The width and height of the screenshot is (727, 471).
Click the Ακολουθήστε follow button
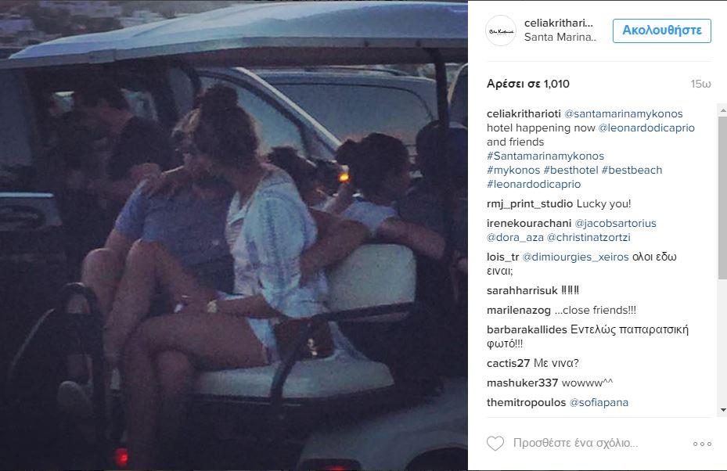click(x=661, y=31)
